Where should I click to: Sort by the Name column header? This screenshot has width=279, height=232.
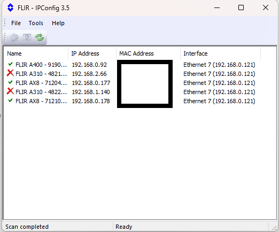pyautogui.click(x=36, y=53)
